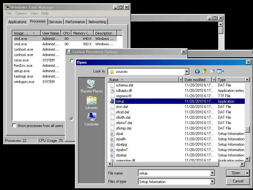Open the File menu in Task Manager

[x=9, y=13]
